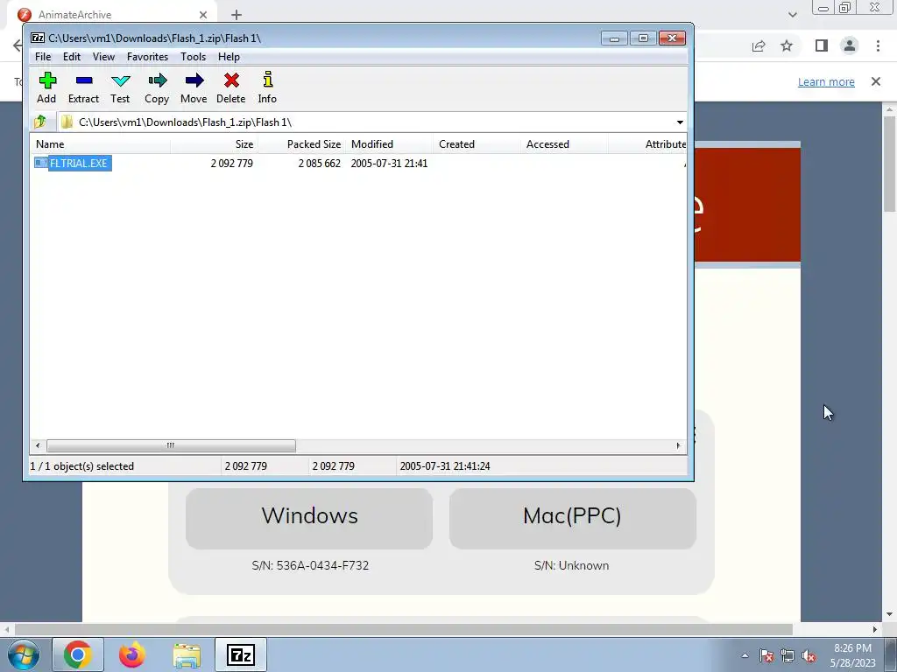Click the size value 2 092 779 in file row

pyautogui.click(x=231, y=164)
